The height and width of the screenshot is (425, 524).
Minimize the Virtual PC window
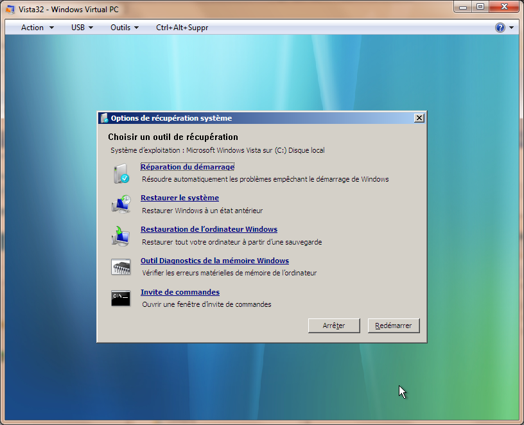(x=463, y=7)
